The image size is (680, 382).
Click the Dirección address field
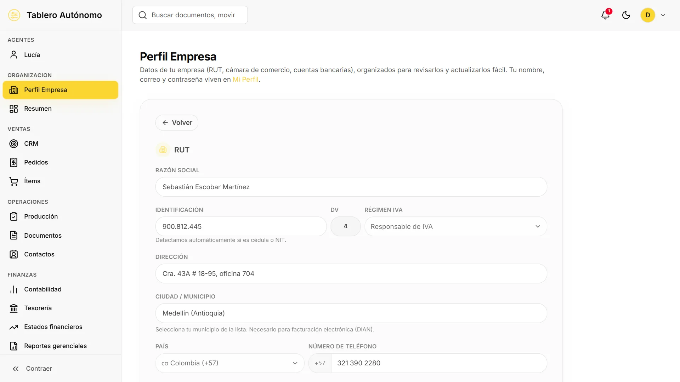351,273
